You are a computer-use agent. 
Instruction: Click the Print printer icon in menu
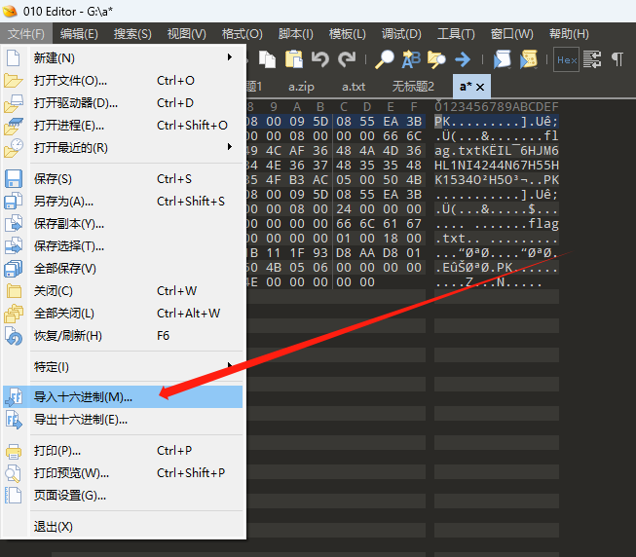[14, 451]
